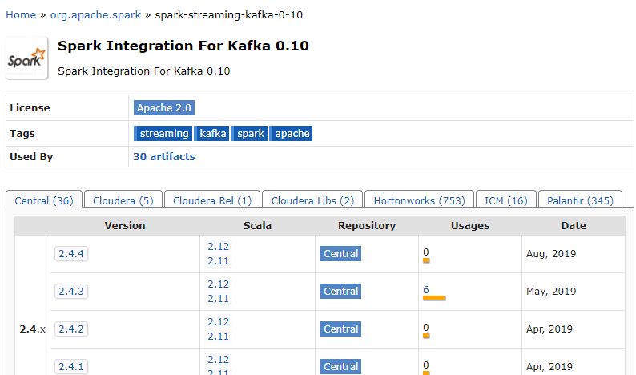
Task: Select Scala 2.11 for version 2.4.3
Action: 218,299
